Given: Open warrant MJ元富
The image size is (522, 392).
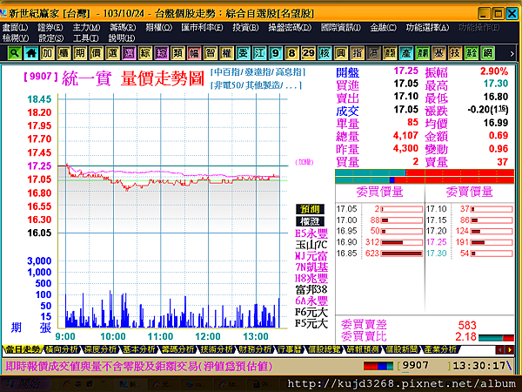Looking at the screenshot, I should pos(311,256).
